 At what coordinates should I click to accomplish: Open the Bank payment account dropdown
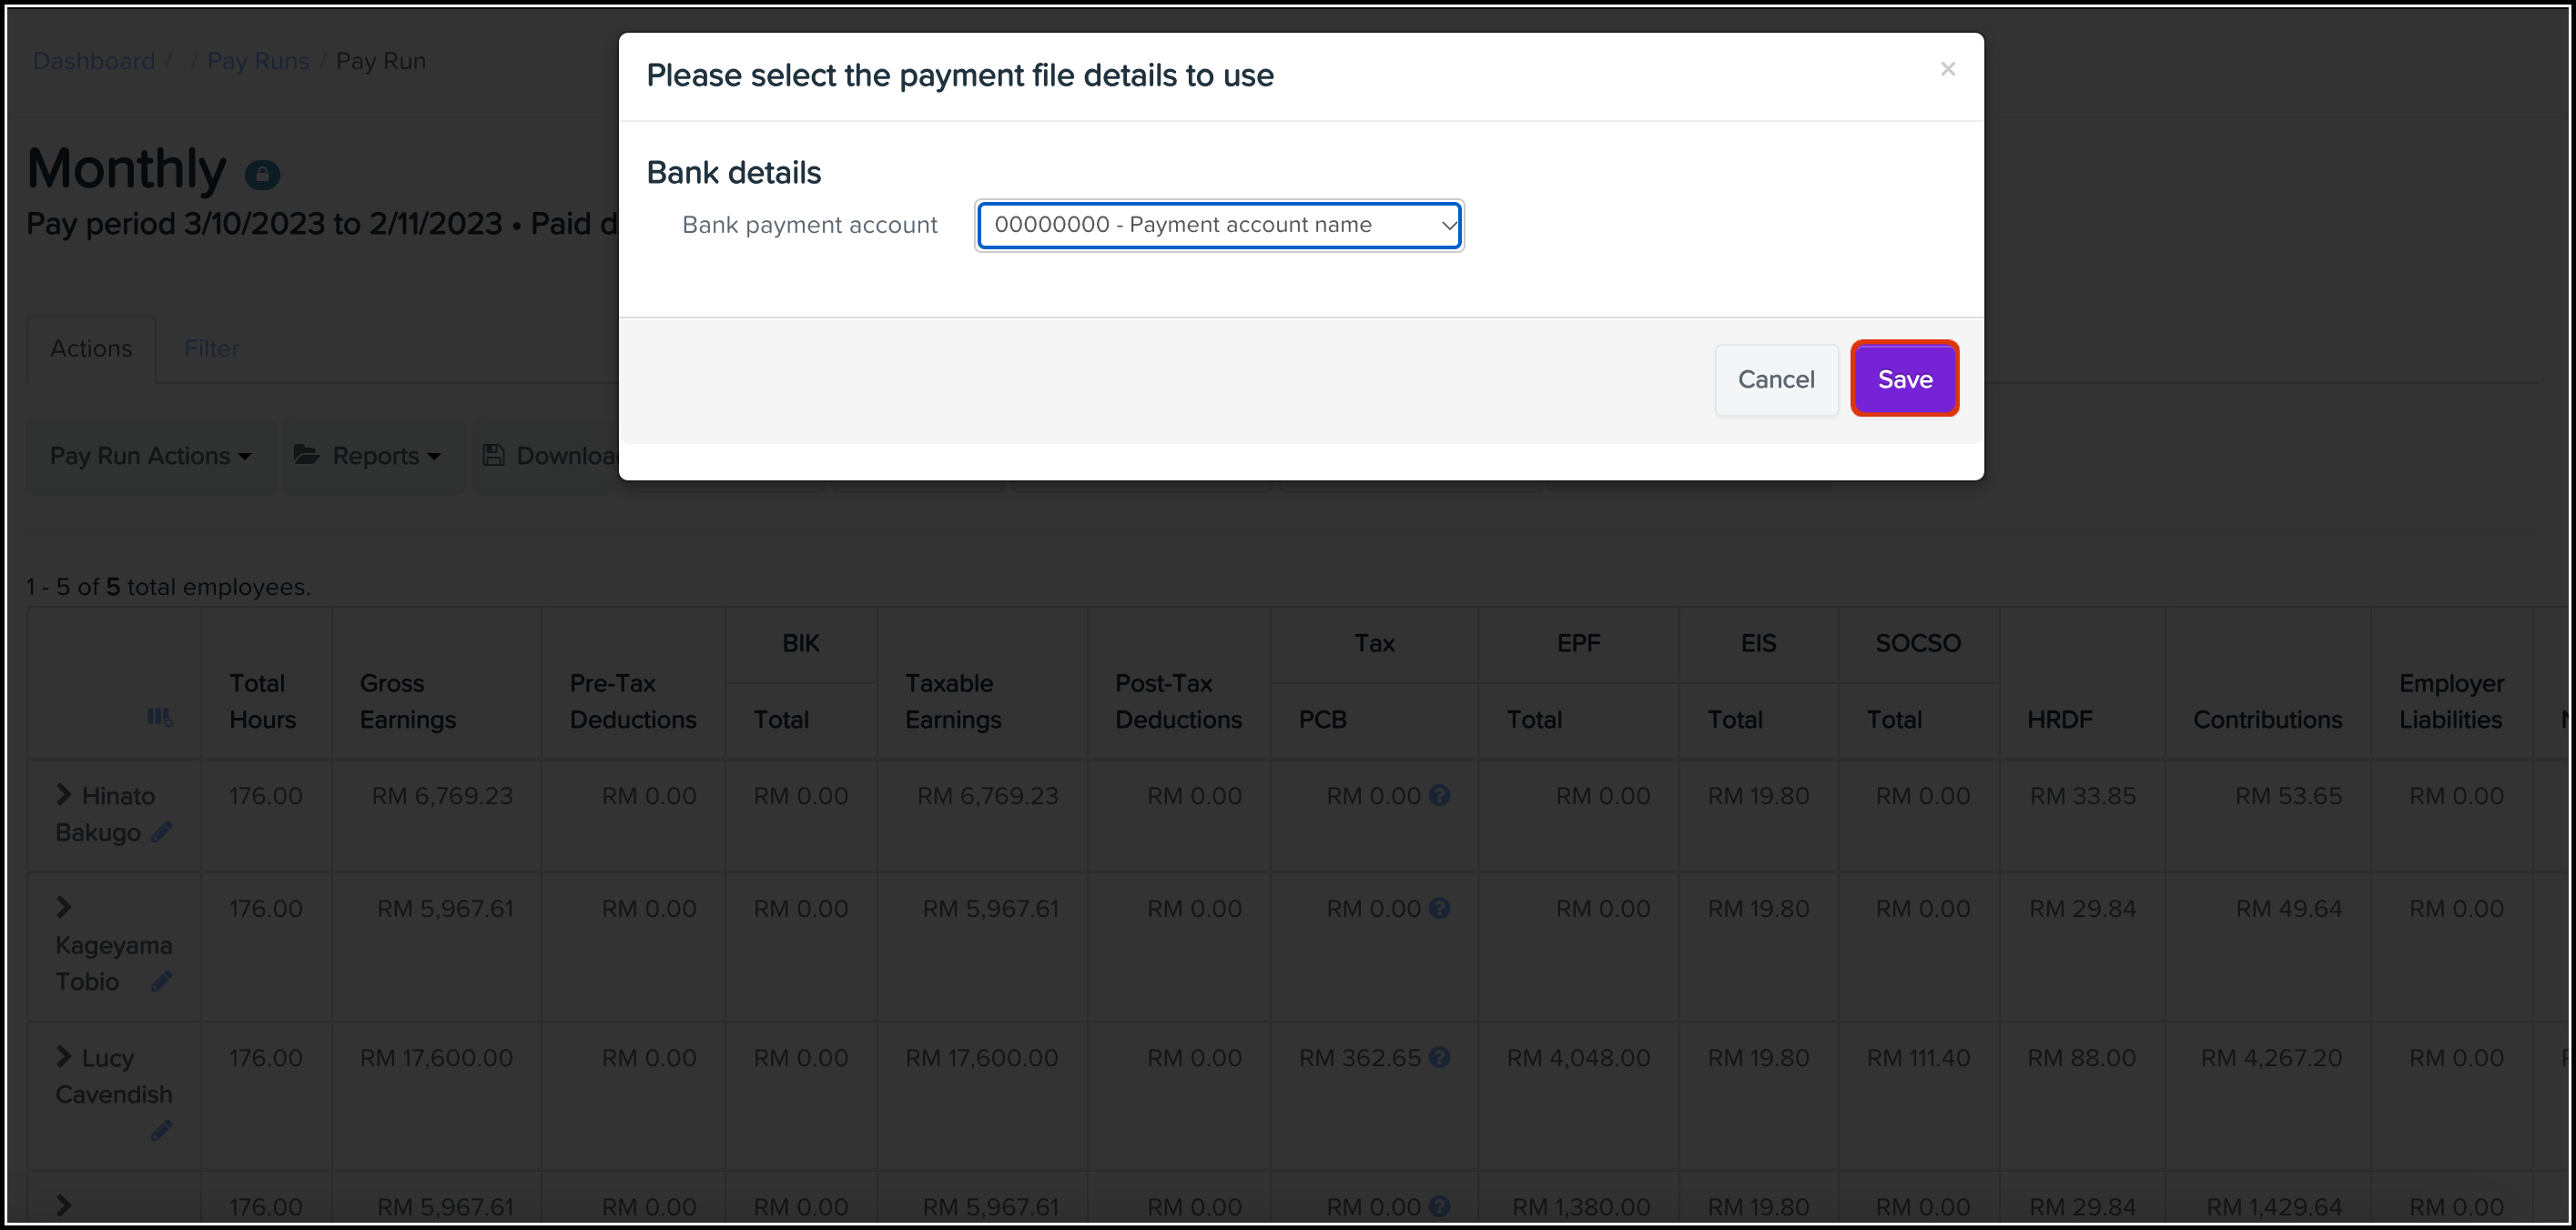[1219, 225]
